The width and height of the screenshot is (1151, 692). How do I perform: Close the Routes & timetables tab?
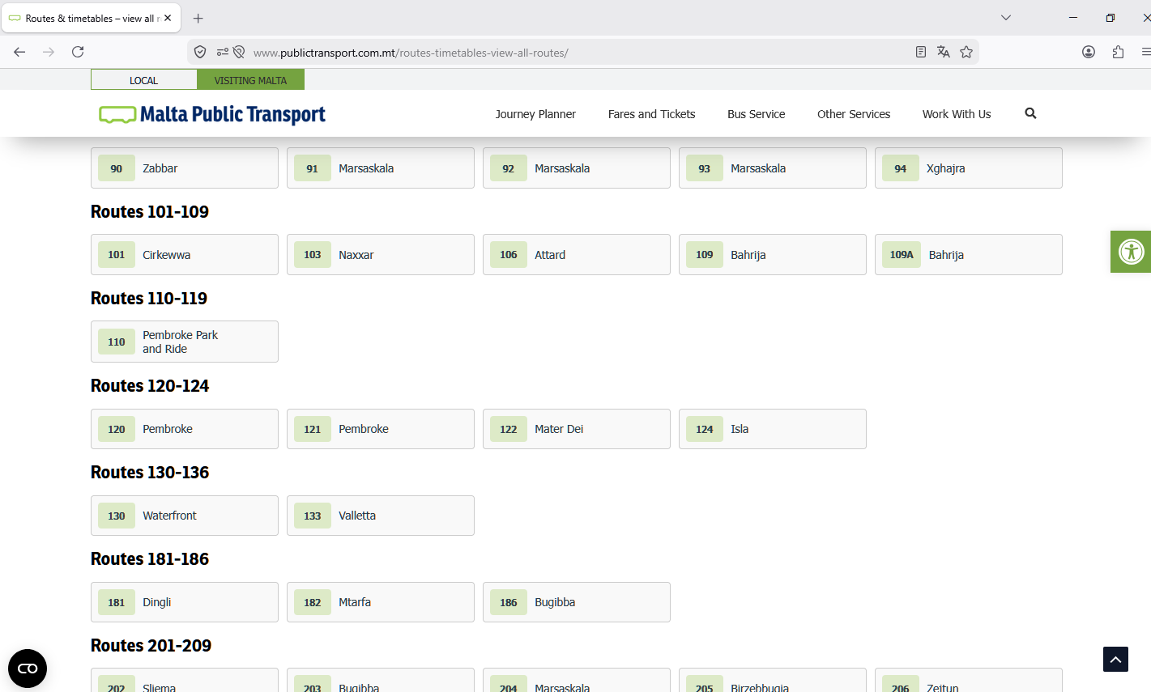tap(168, 18)
